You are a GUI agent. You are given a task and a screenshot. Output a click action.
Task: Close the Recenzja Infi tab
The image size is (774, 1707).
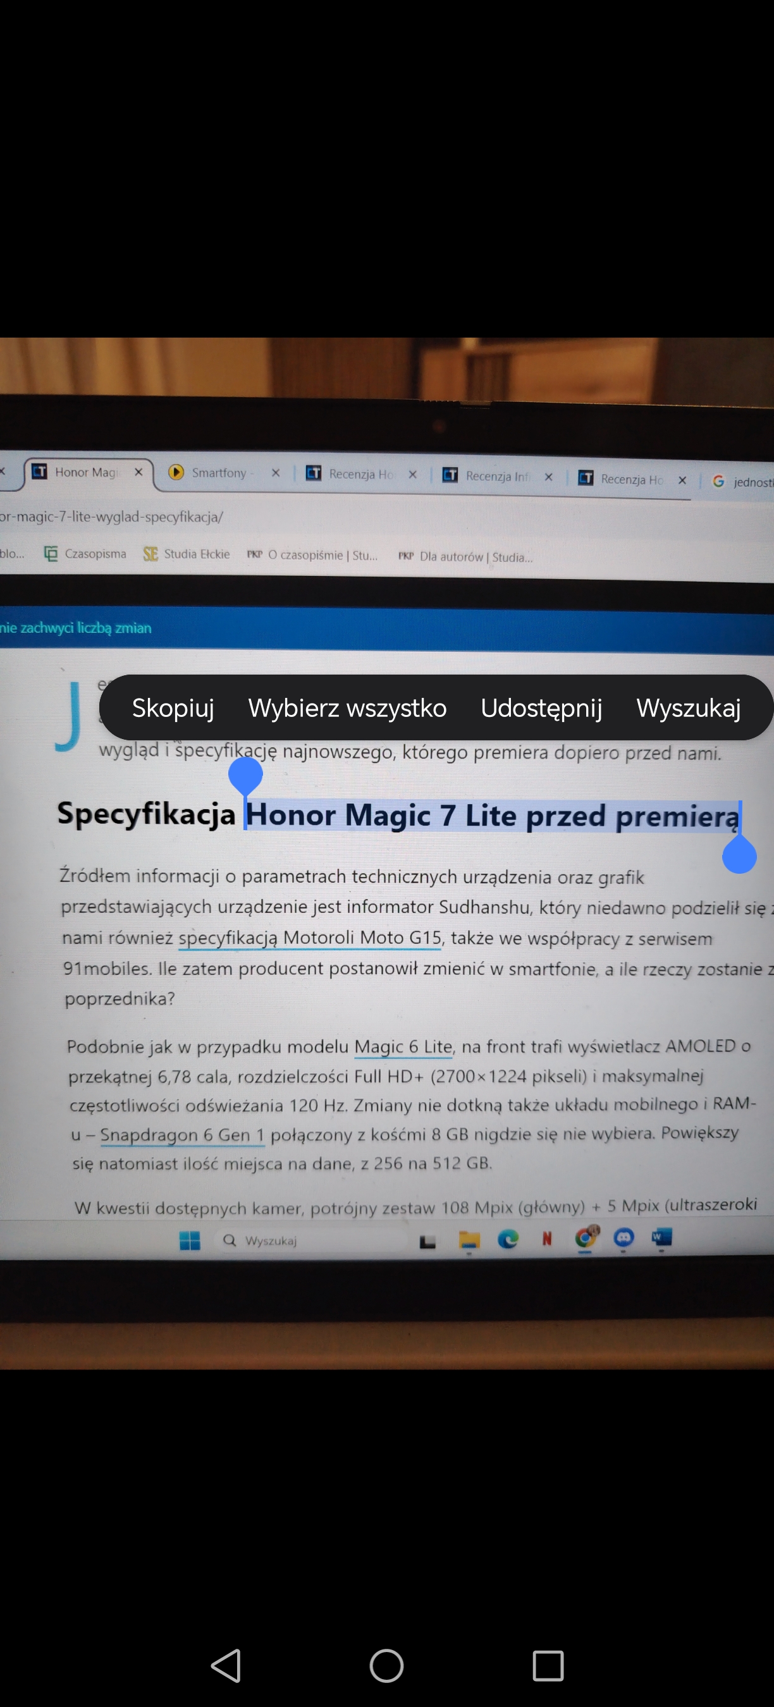pos(549,477)
